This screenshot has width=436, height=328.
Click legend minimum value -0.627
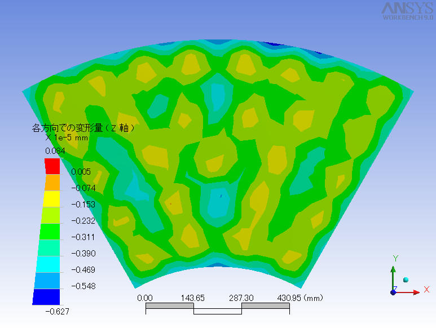click(58, 312)
